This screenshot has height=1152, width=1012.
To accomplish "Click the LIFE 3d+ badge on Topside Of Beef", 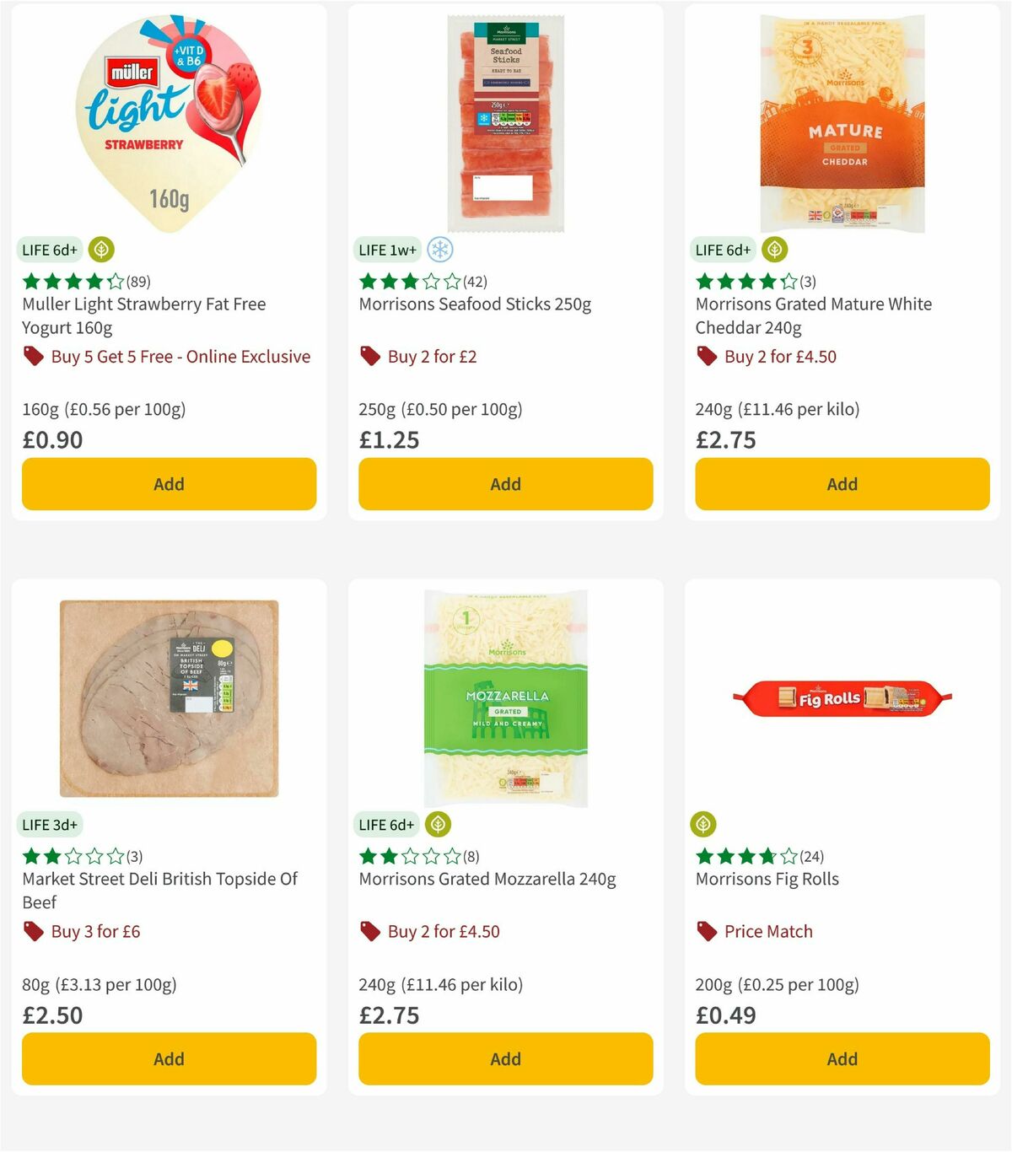I will tap(51, 825).
